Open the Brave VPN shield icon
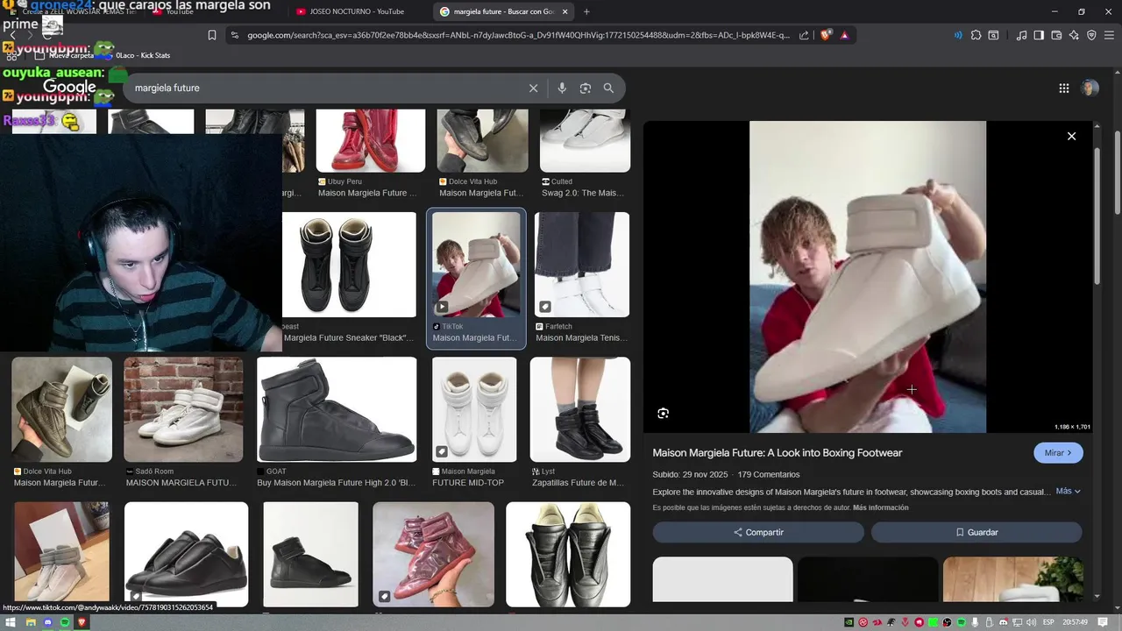Image resolution: width=1122 pixels, height=631 pixels. tap(1091, 35)
